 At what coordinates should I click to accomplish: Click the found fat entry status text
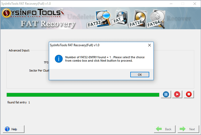point(18,102)
